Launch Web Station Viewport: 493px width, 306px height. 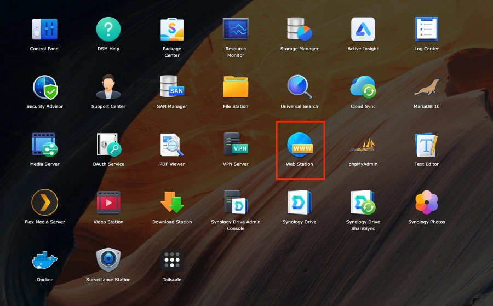coord(299,145)
